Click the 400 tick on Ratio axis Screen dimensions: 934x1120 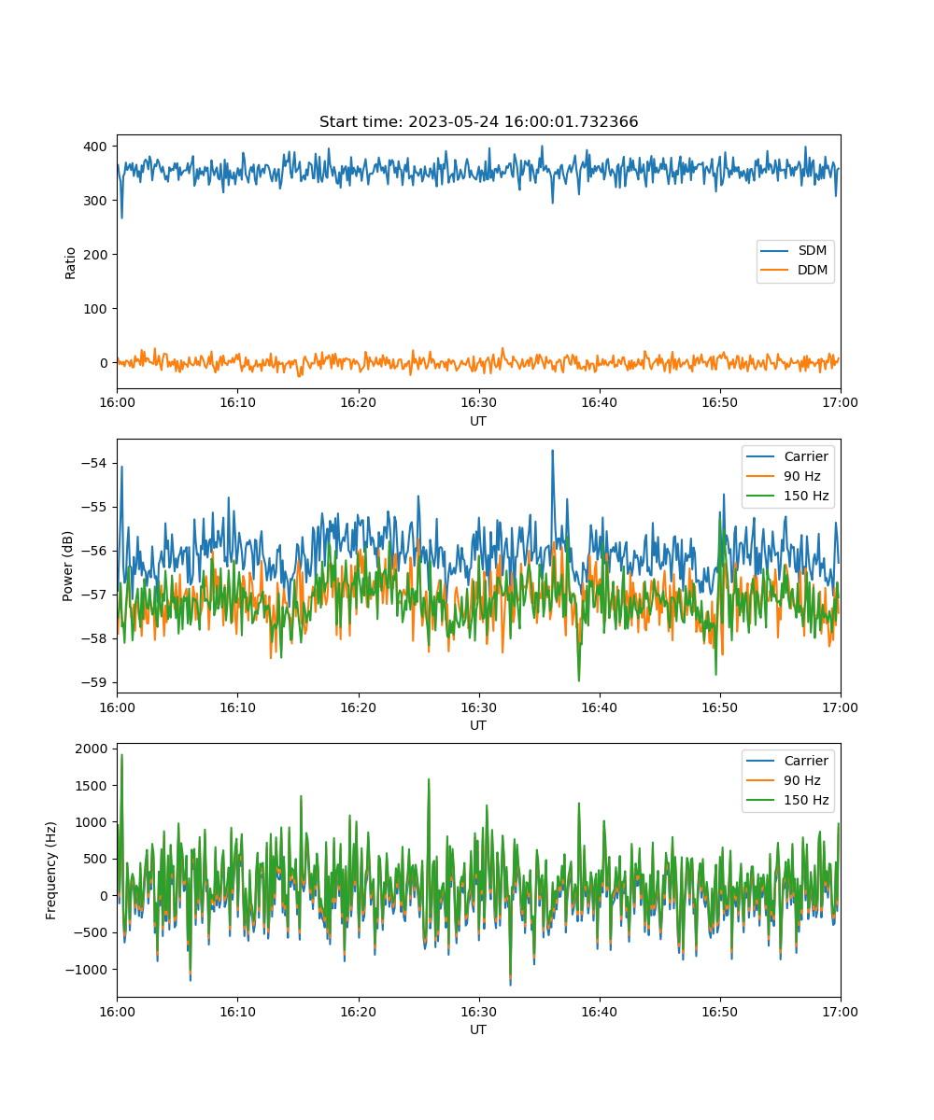pyautogui.click(x=97, y=147)
